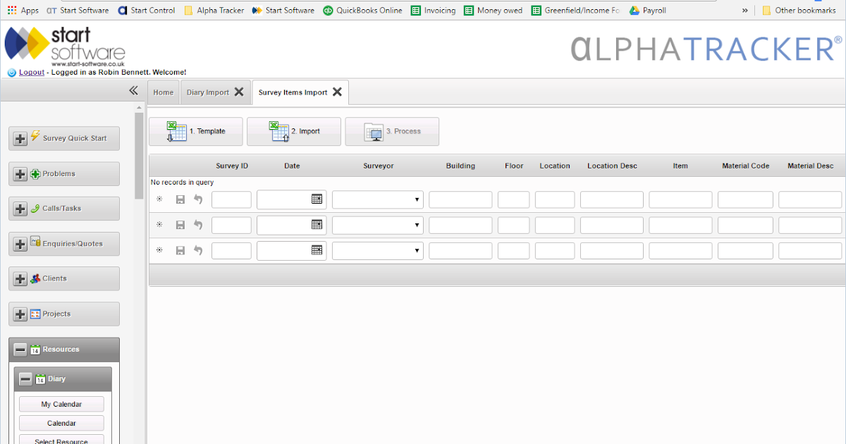Click the undo arrow on the second row
Viewport: 846px width, 444px height.
click(x=197, y=225)
